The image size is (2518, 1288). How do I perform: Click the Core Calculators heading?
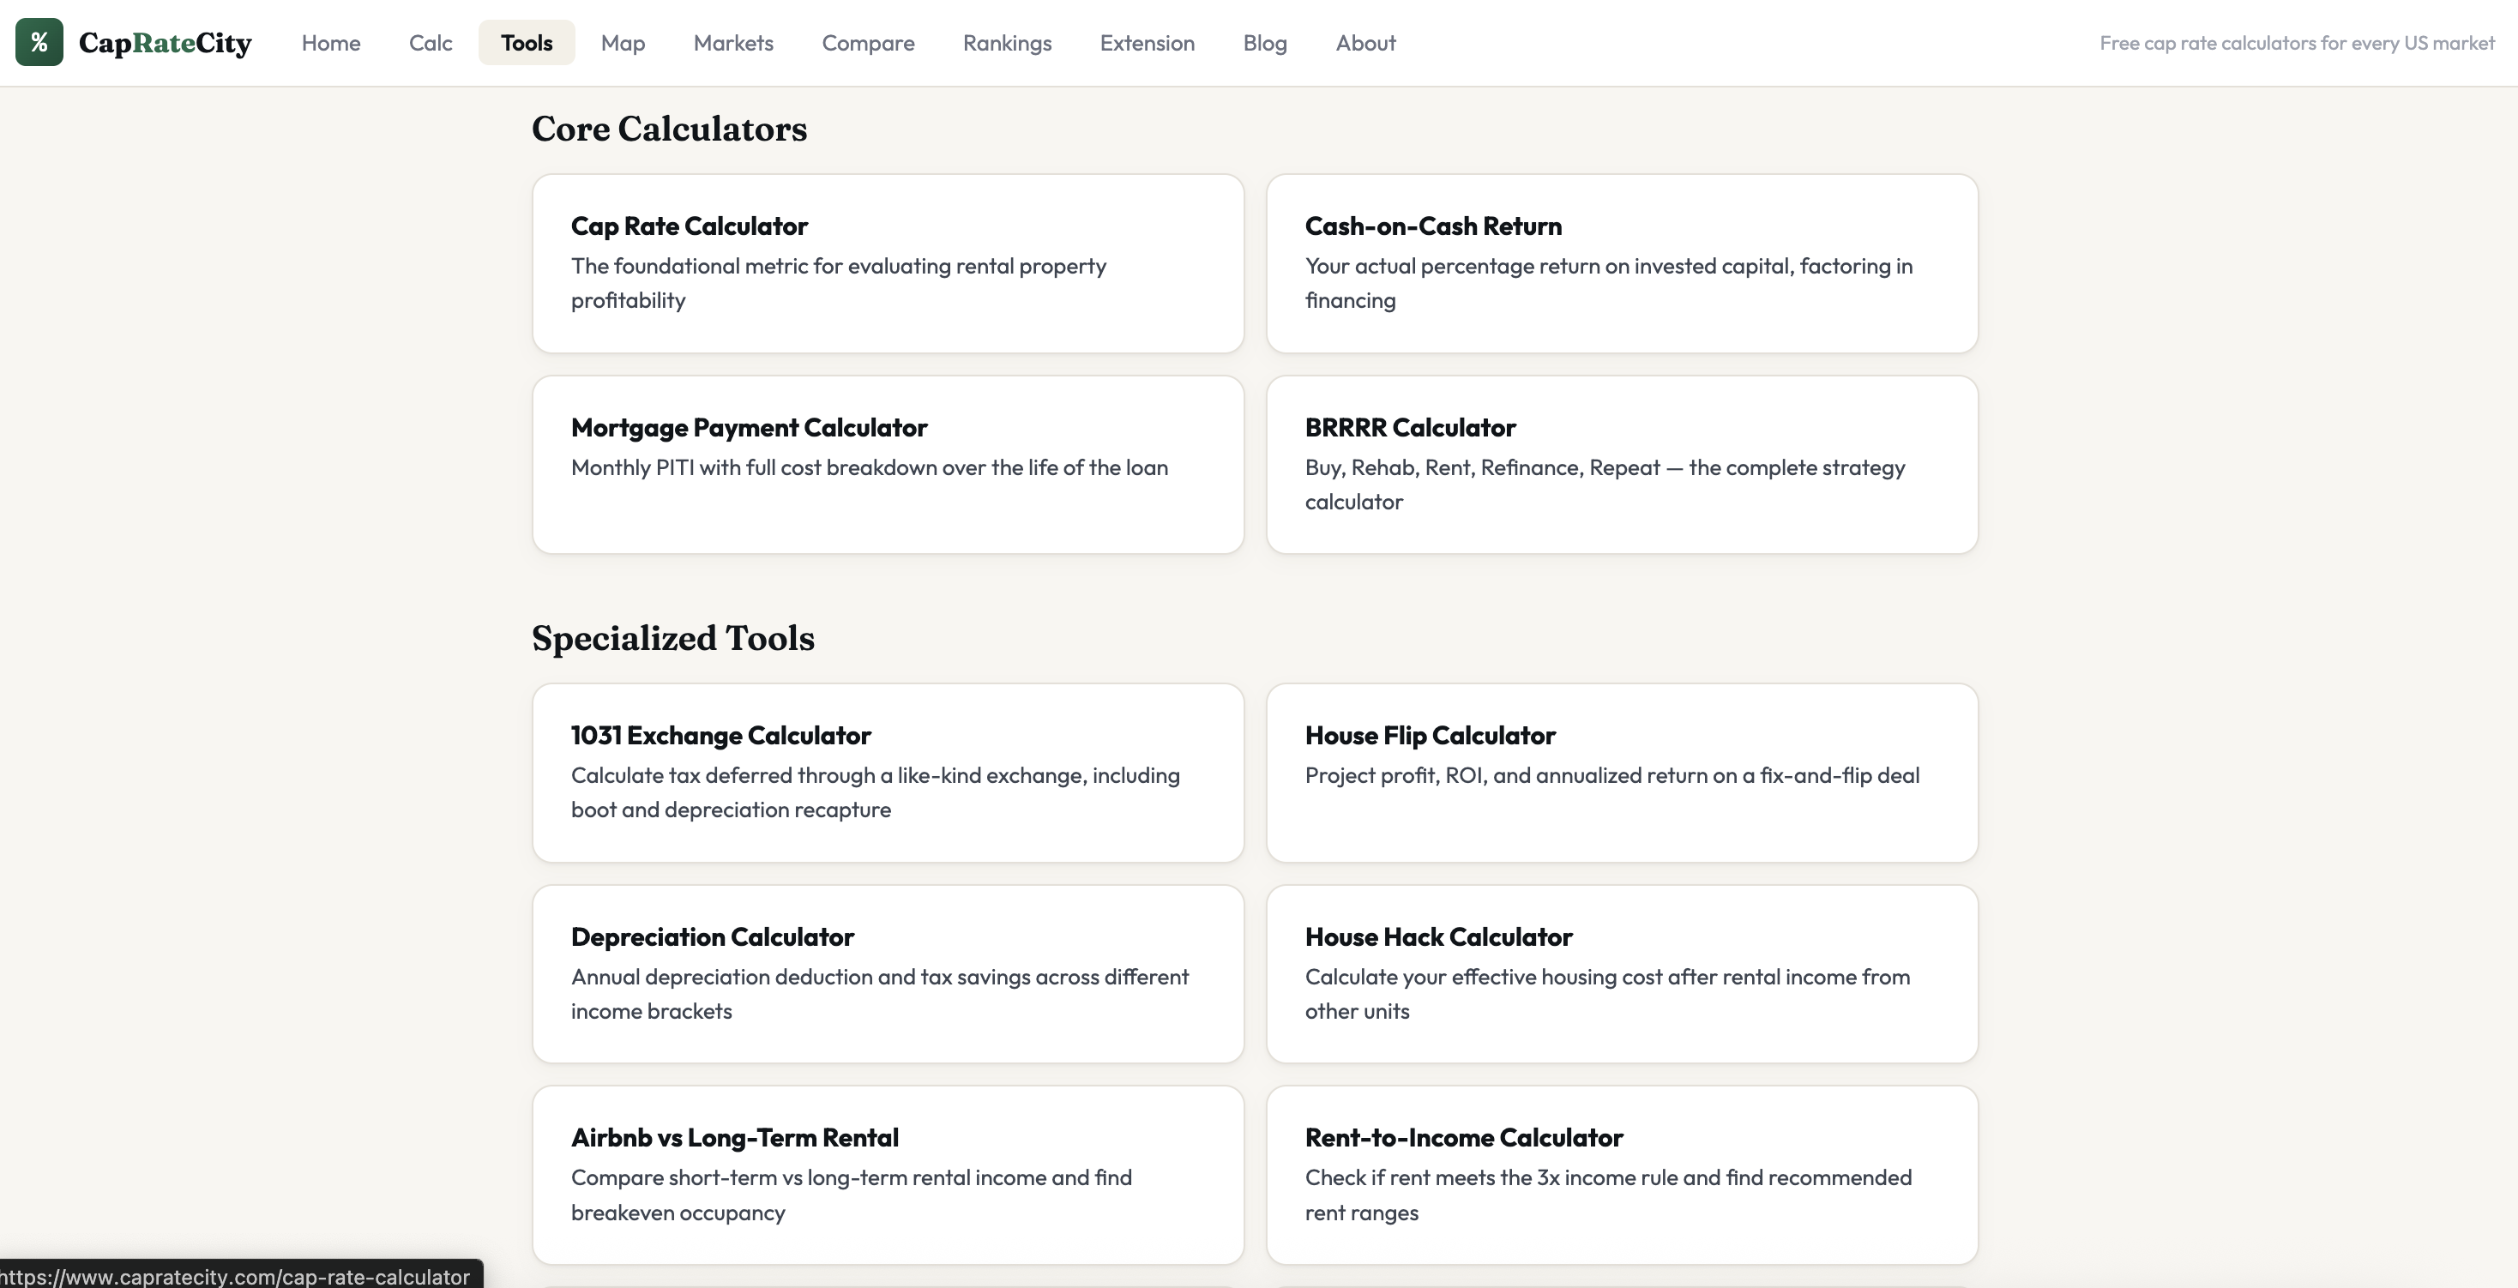(x=669, y=129)
